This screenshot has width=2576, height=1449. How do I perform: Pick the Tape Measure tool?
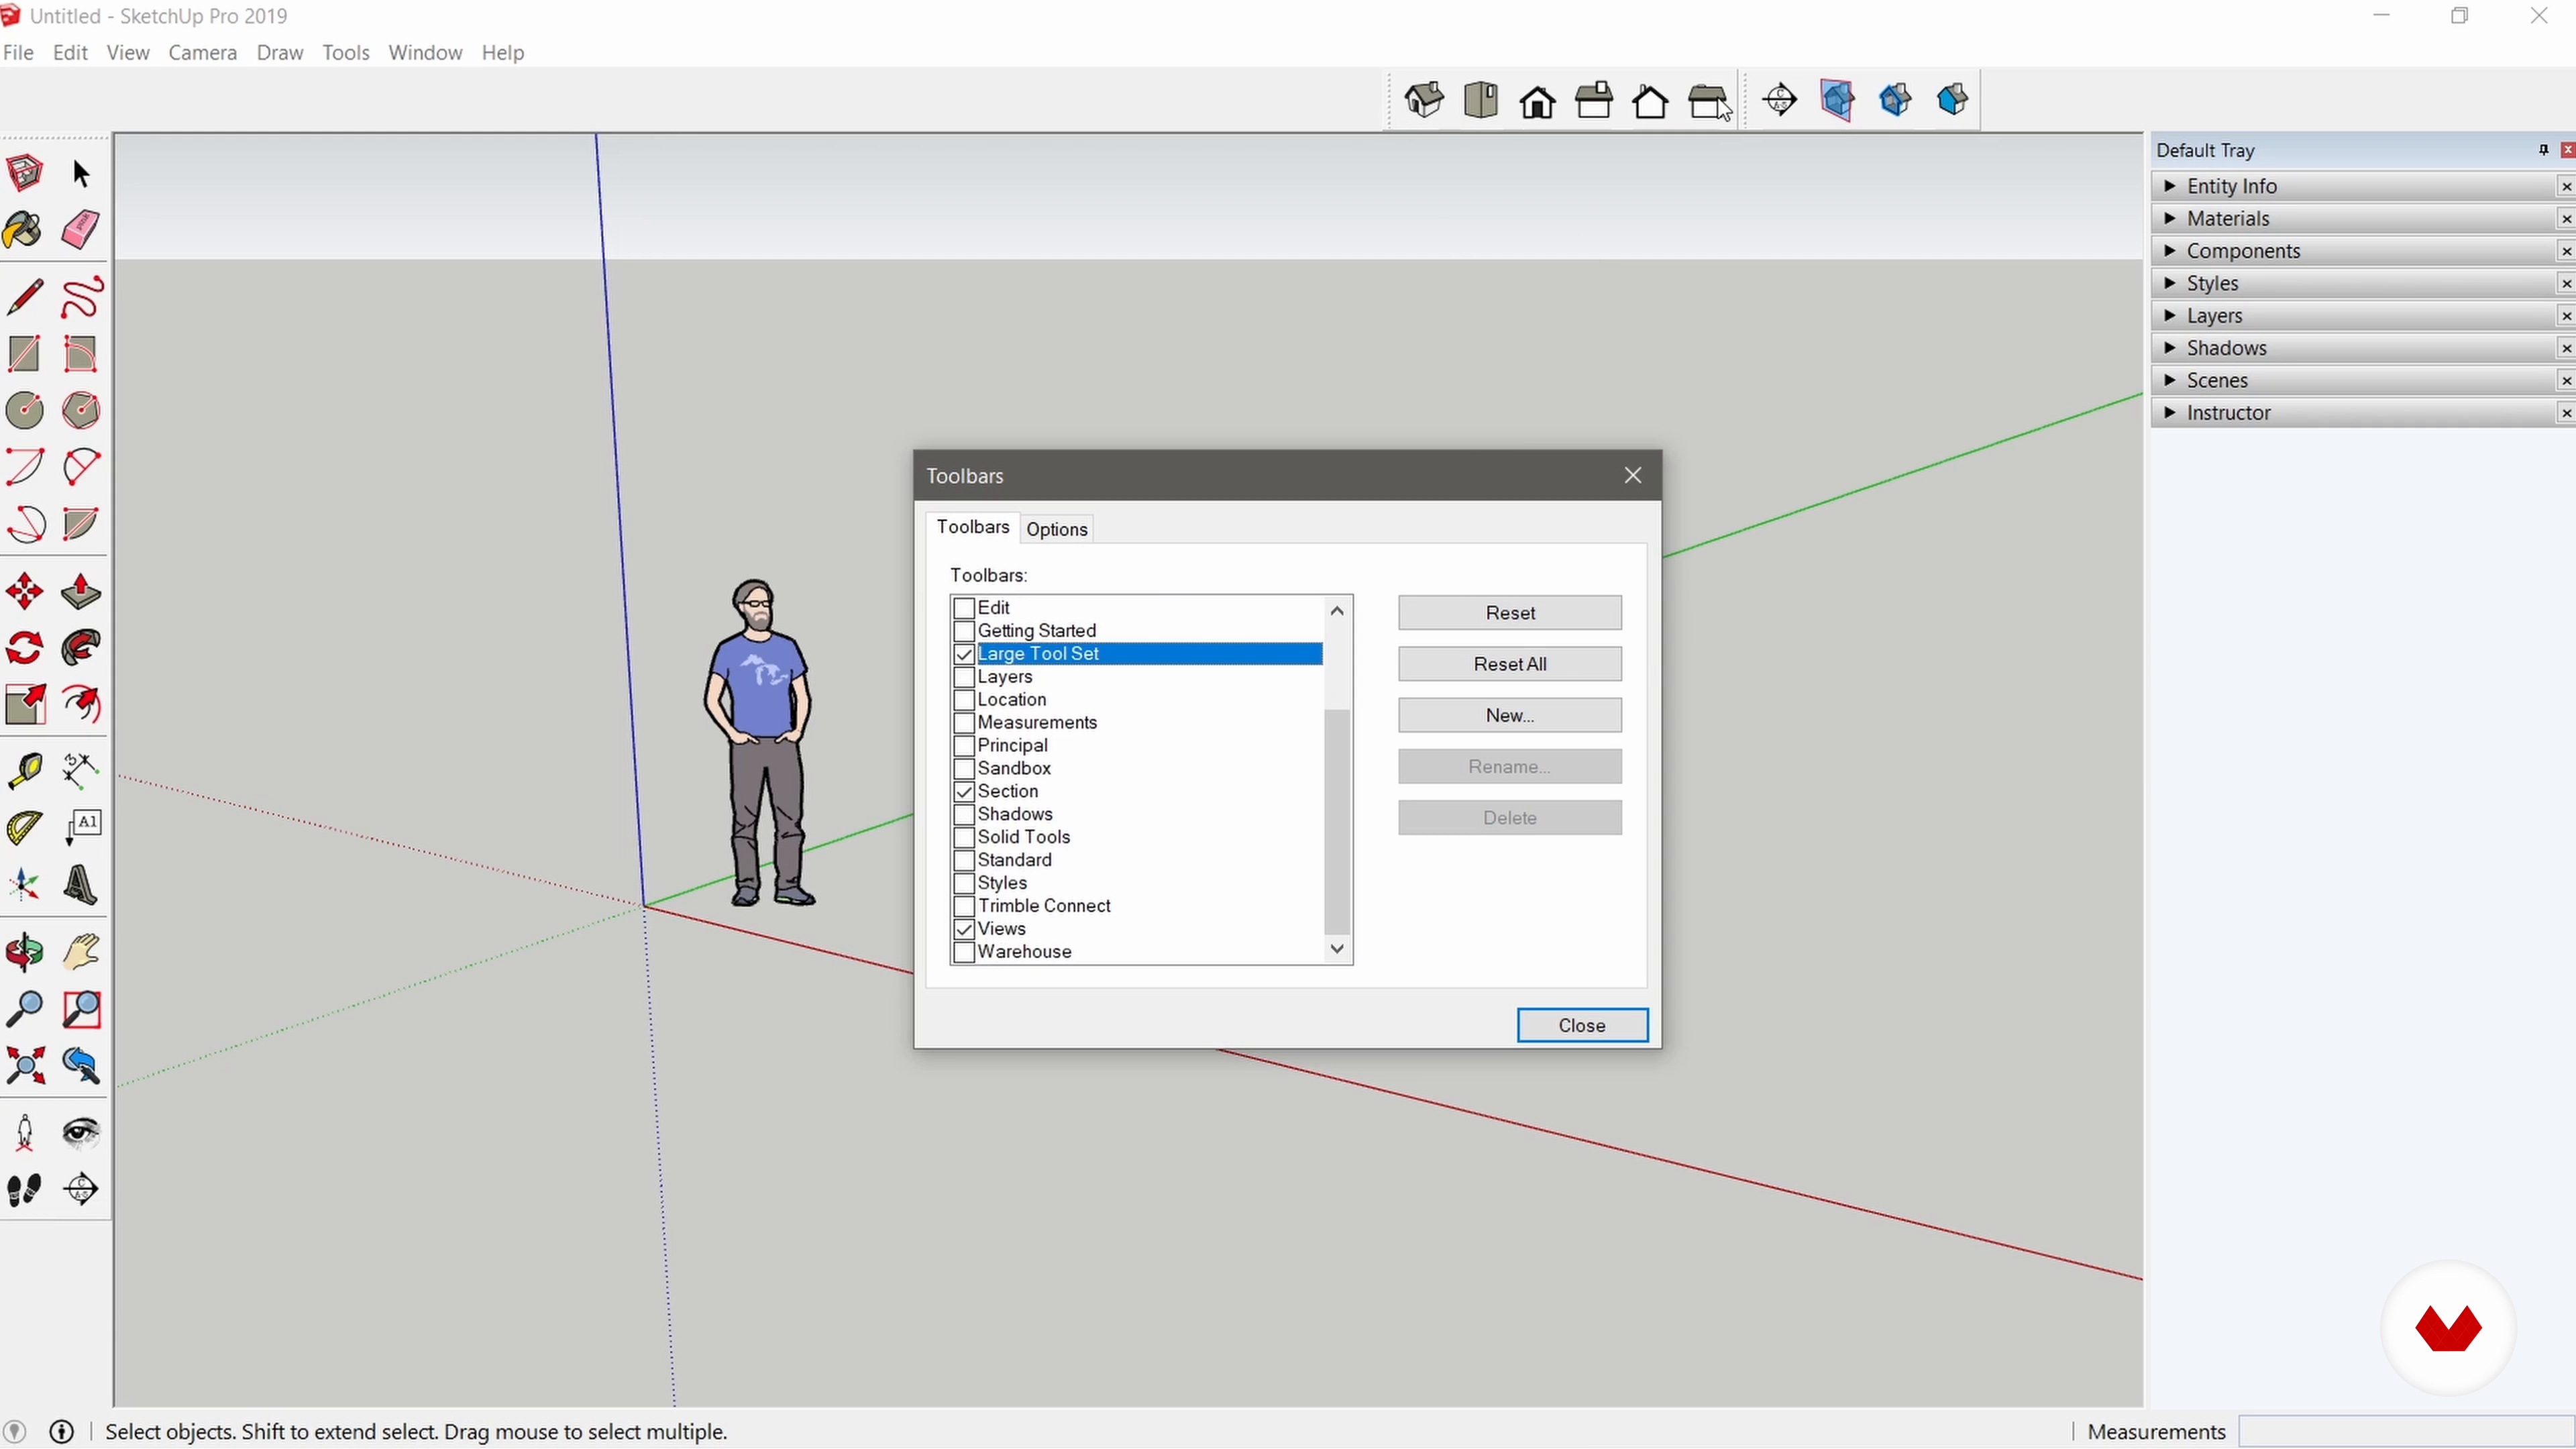click(25, 771)
